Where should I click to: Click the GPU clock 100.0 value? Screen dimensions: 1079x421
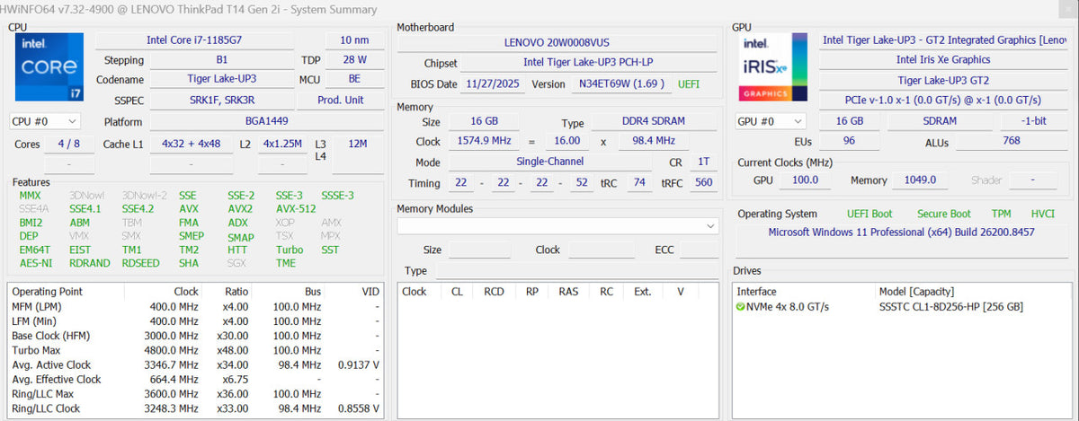click(806, 180)
